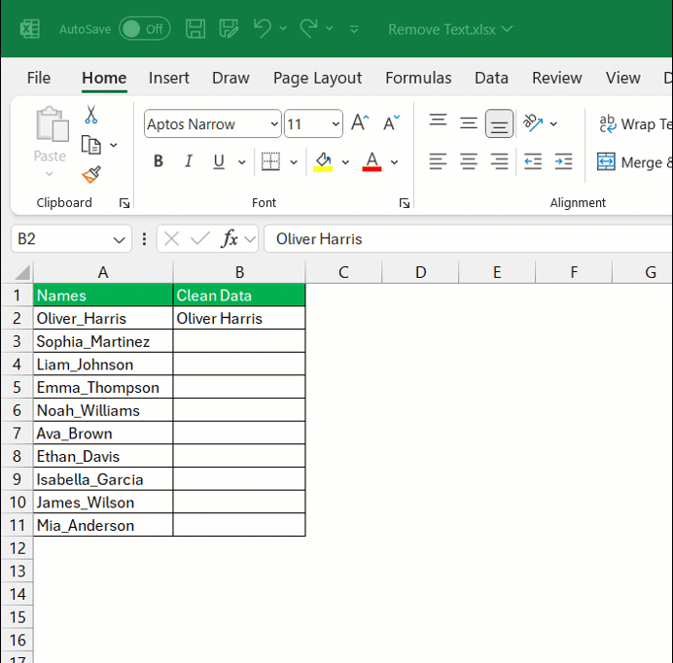Apply yellow Fill Color bucket
673x663 pixels.
tap(323, 161)
